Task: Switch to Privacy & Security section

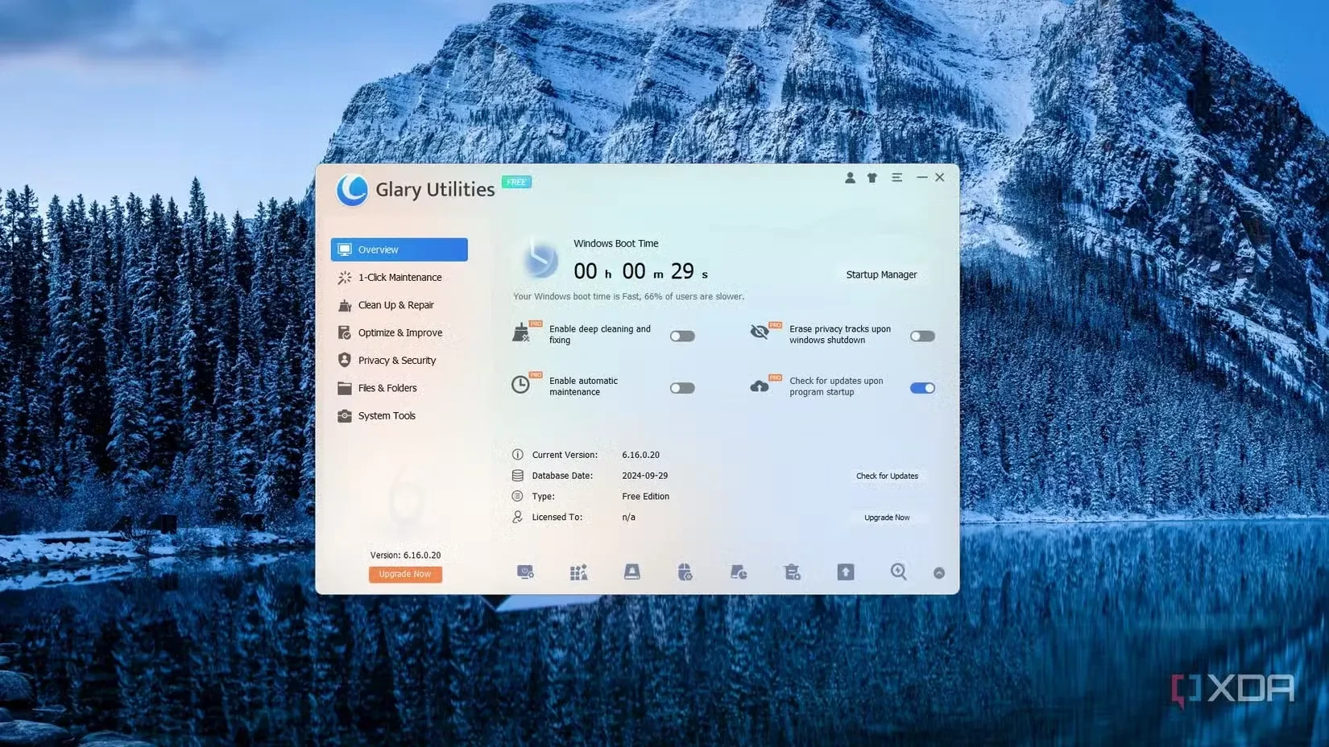Action: point(400,361)
